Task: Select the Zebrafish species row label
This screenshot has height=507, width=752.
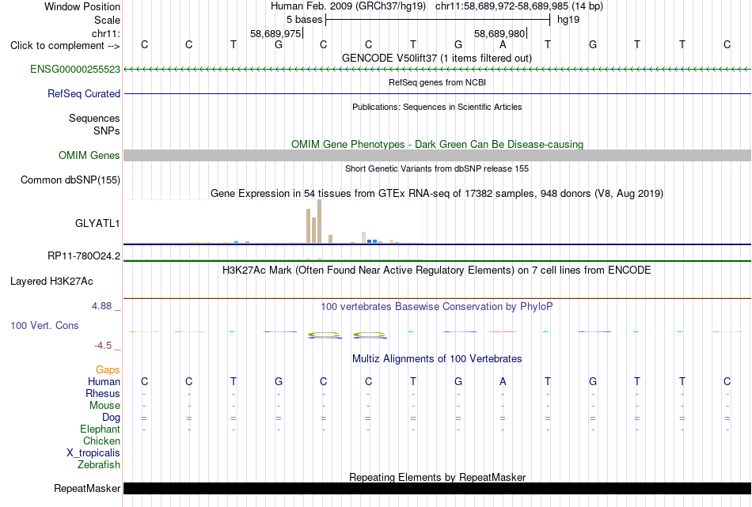Action: pos(99,464)
